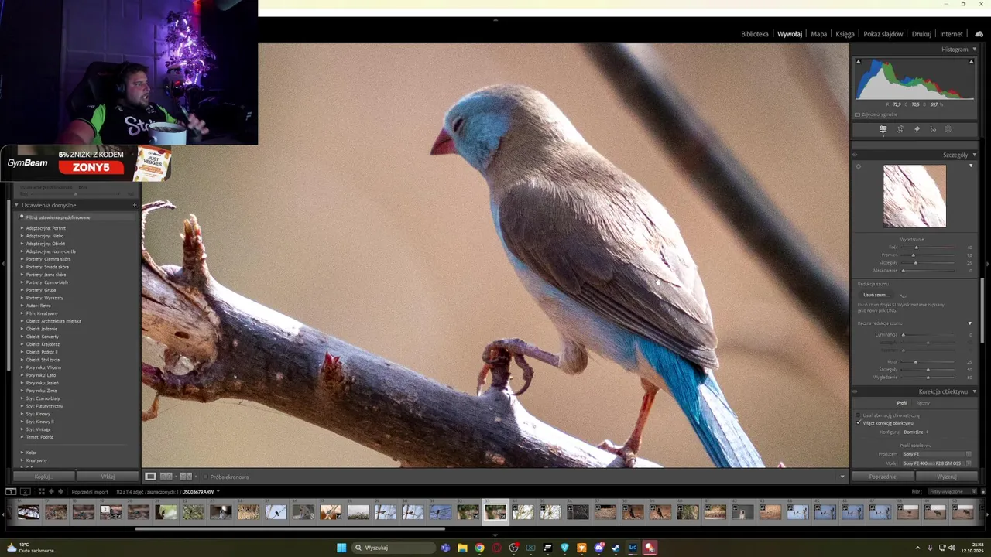Screen dimensions: 991x557
Task: Enable Usuń aberrację chromatyczną checkbox
Action: point(859,415)
